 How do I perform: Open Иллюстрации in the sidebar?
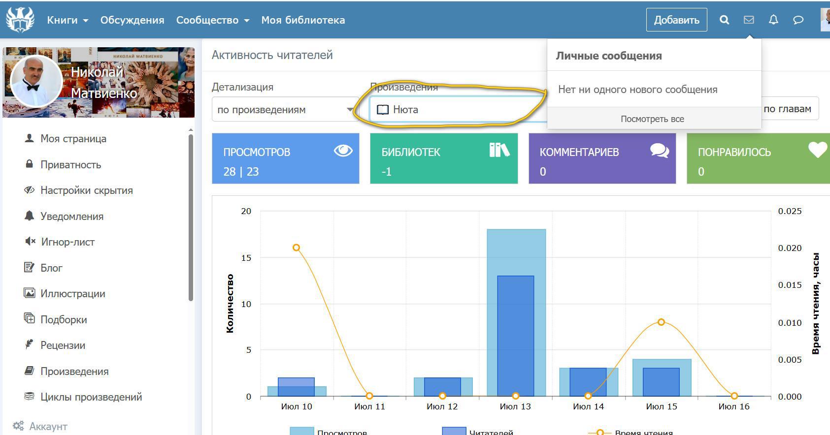point(72,294)
